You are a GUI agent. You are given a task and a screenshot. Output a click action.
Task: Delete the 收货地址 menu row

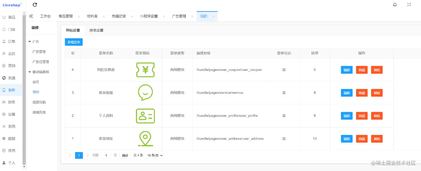[377, 139]
